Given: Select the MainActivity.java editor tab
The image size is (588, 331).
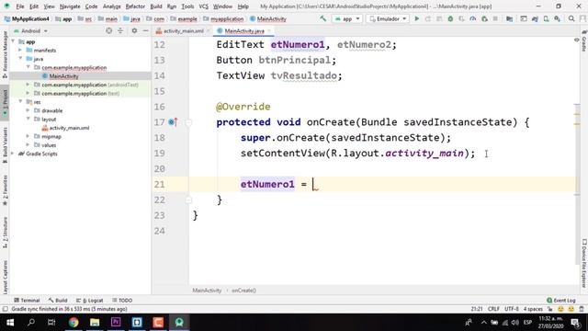Looking at the screenshot, I should [243, 30].
